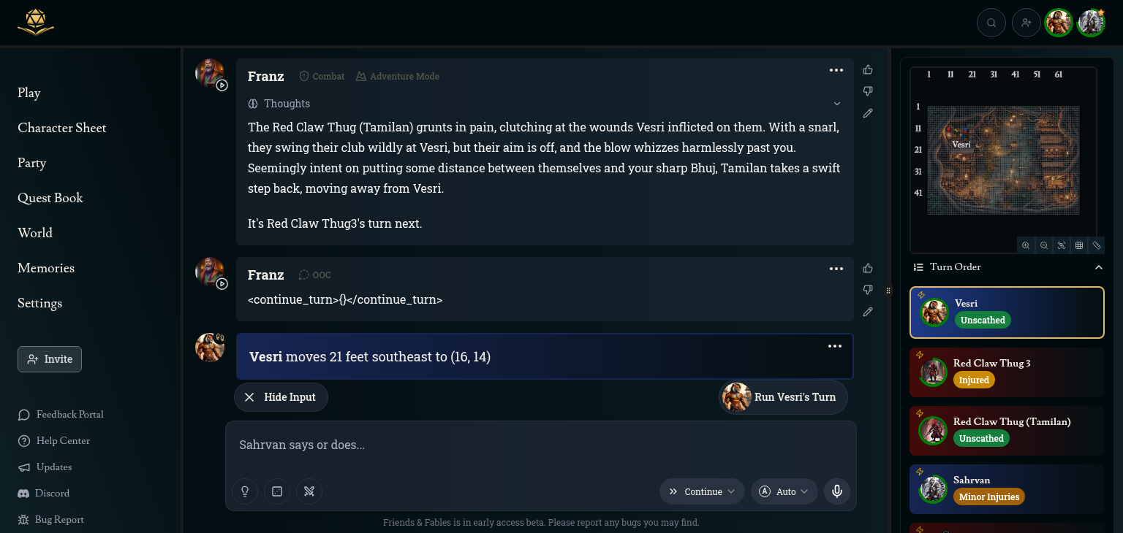
Task: Collapse the Turn Order panel
Action: click(1098, 267)
